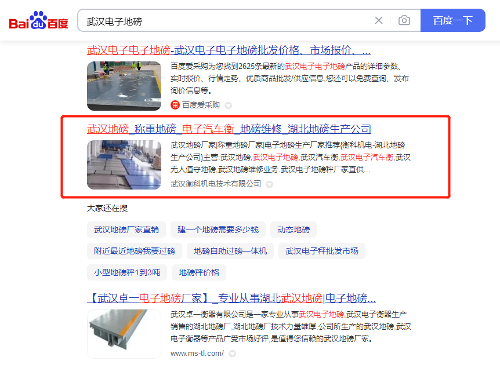Select related search 小型地磅秤1到3吨
This screenshot has width=500, height=368.
(x=127, y=272)
